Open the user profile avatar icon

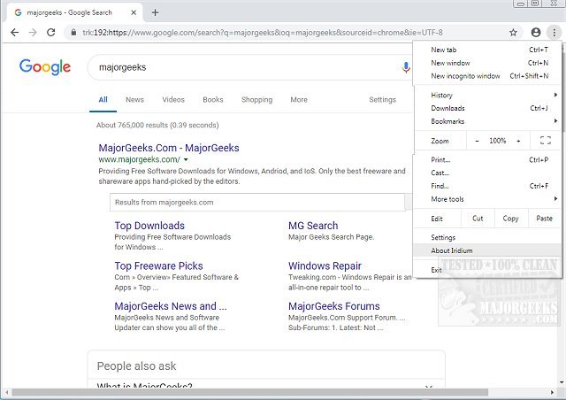coord(536,33)
